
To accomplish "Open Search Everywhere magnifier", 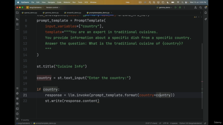I will (x=201, y=7).
